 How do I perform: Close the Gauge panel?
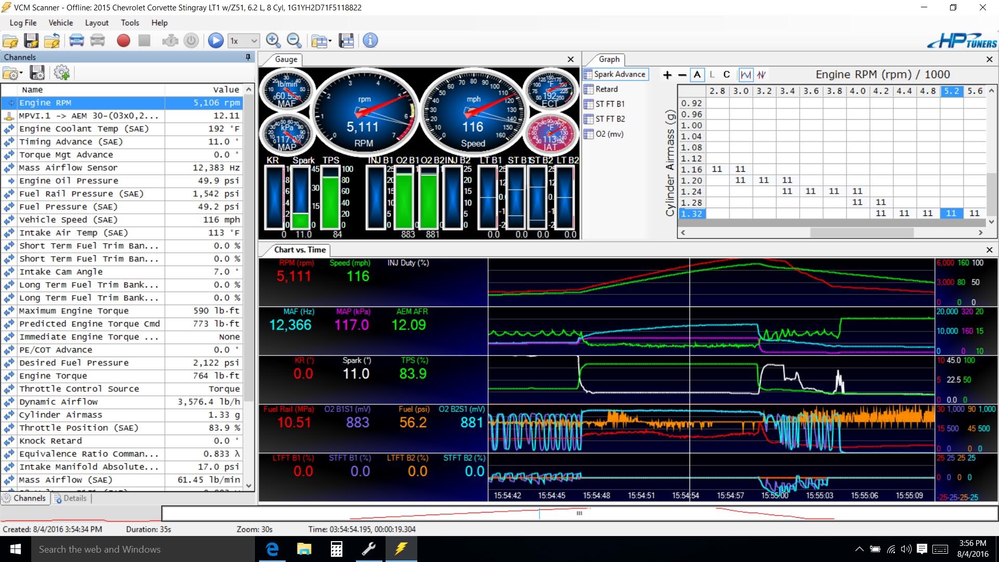tap(571, 59)
